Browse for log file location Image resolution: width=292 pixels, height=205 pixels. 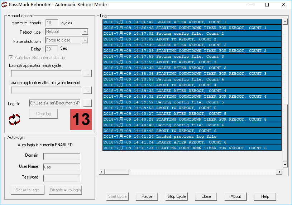click(x=87, y=103)
